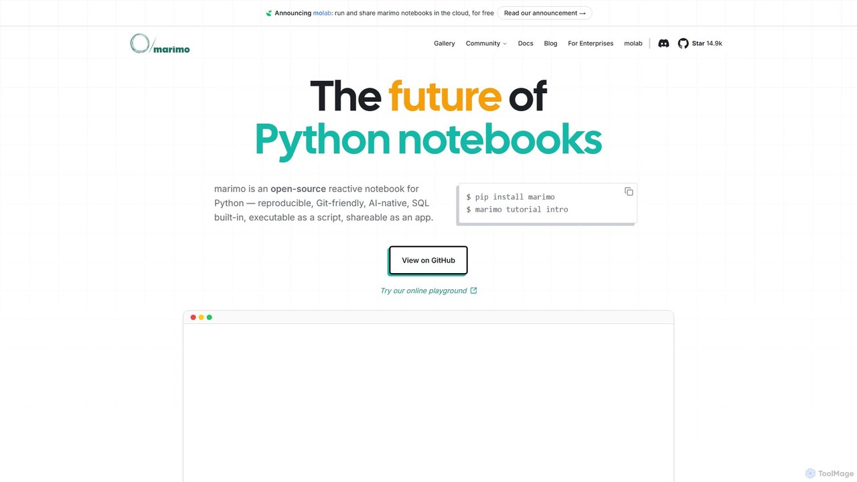Open the Discord icon link
This screenshot has height=482, width=857.
pos(664,44)
